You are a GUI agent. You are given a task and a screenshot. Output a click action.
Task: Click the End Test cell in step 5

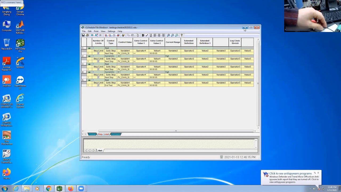(111, 85)
